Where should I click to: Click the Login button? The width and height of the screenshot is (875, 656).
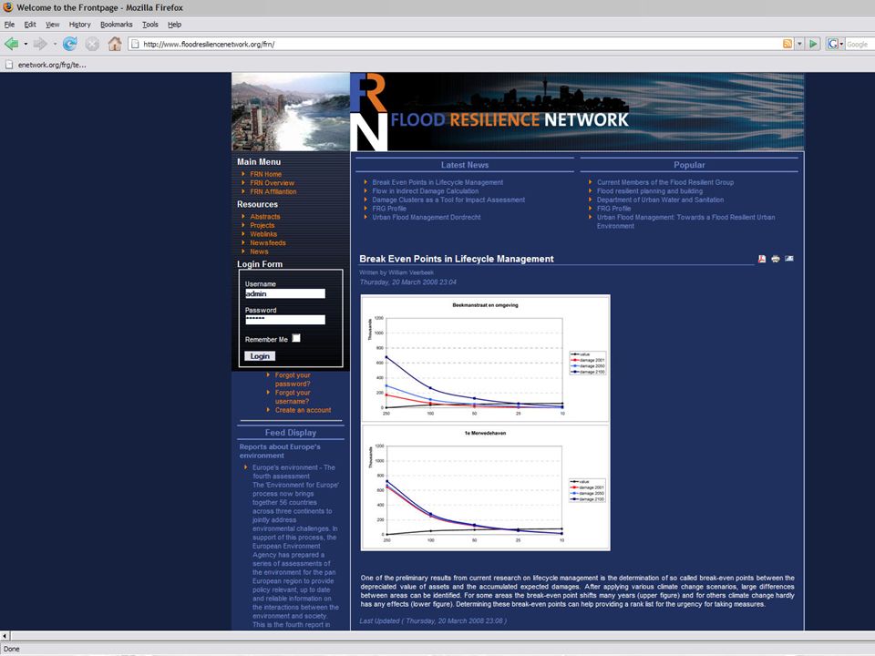[260, 356]
